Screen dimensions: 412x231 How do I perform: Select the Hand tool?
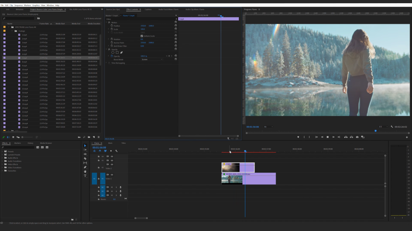tap(85, 172)
